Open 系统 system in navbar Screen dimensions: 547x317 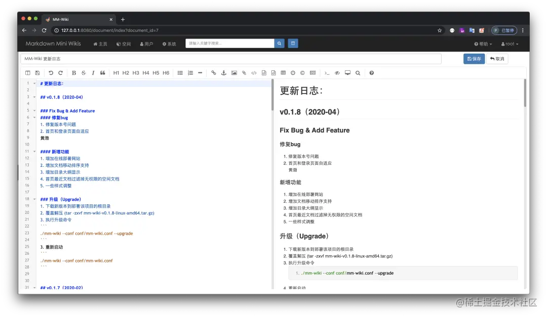point(169,44)
